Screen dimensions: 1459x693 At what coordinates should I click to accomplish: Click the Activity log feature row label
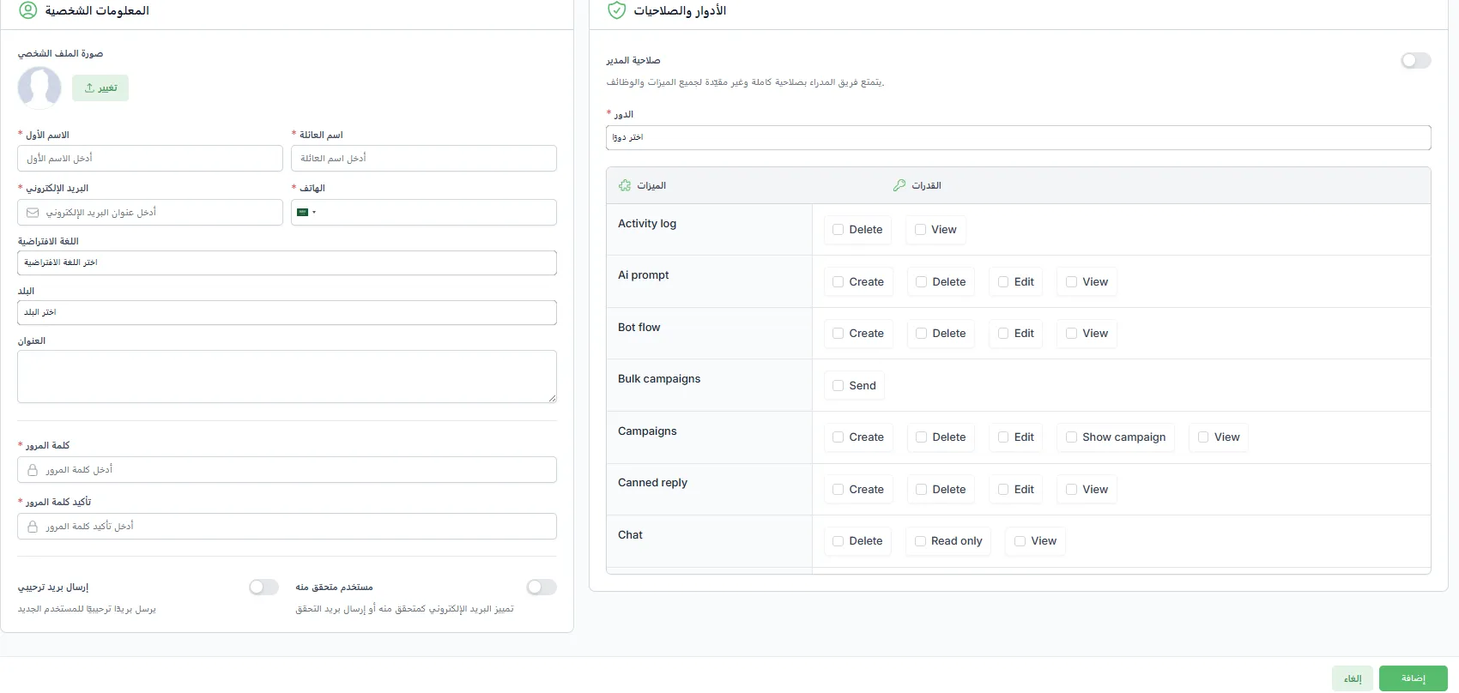tap(647, 224)
